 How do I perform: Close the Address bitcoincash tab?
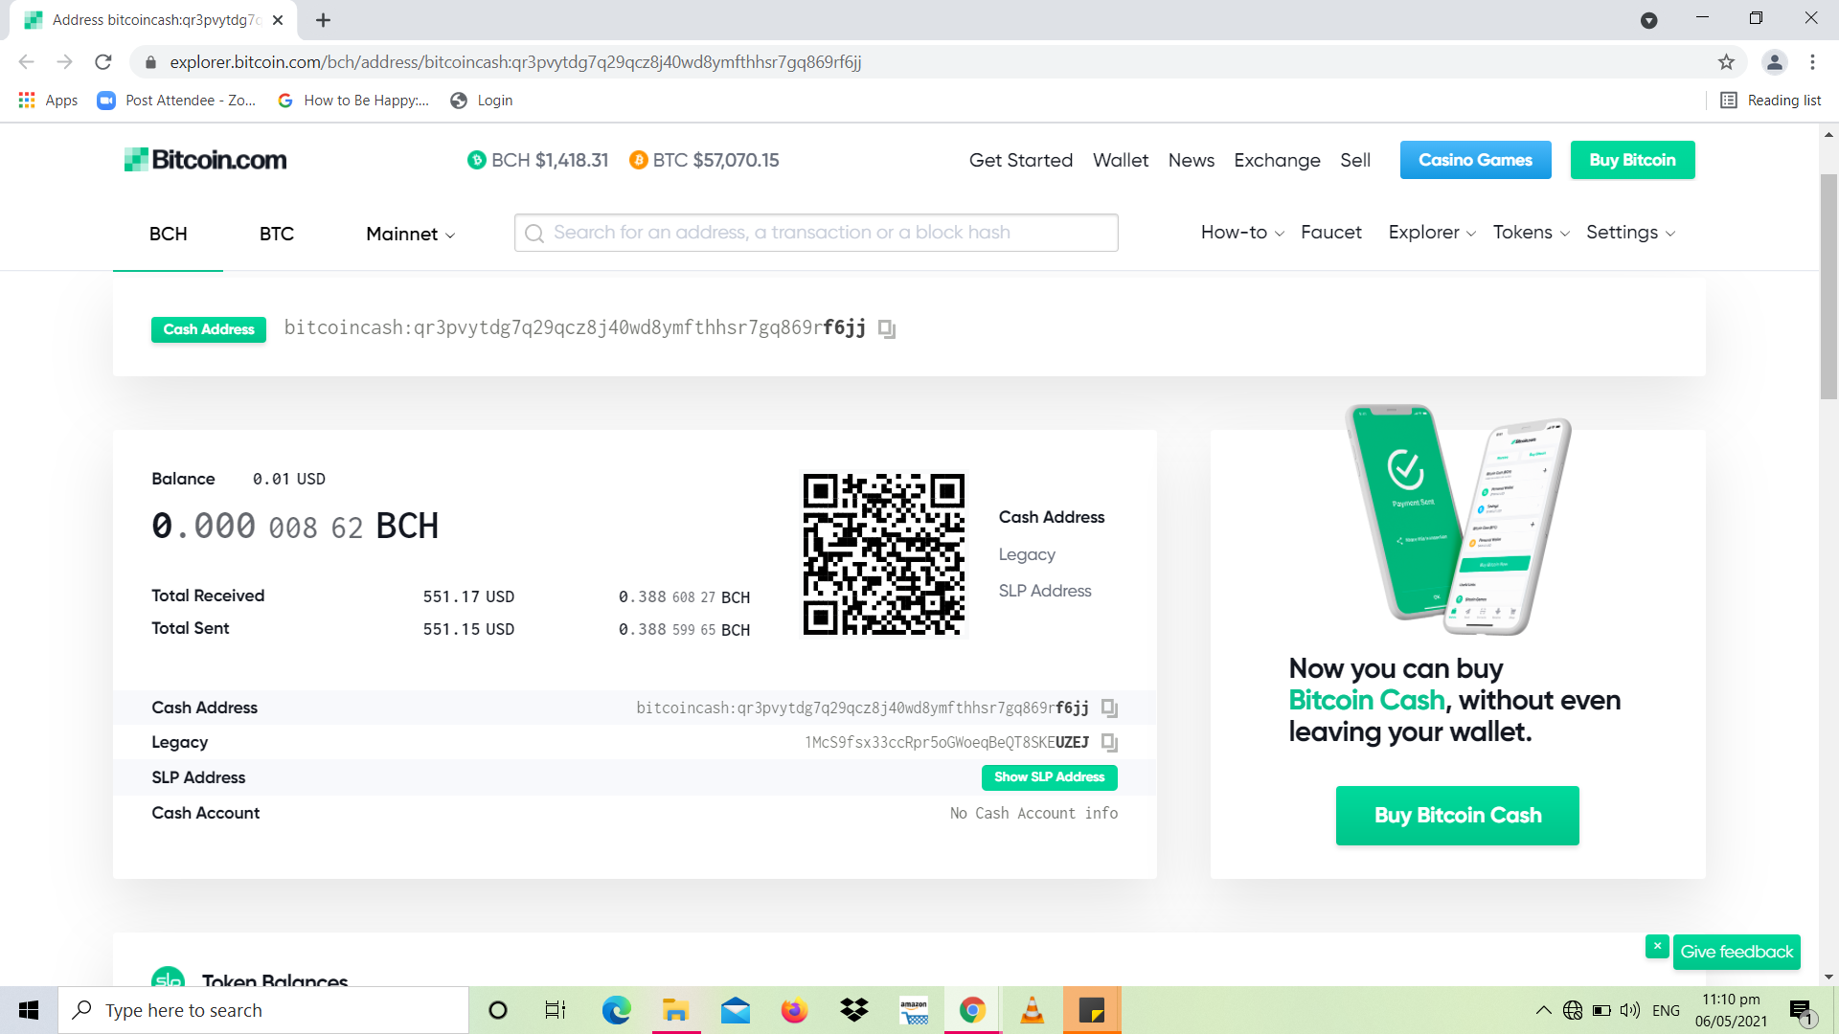point(278,20)
